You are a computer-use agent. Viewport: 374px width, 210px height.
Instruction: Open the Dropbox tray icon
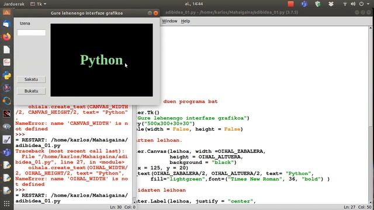[x=331, y=4]
